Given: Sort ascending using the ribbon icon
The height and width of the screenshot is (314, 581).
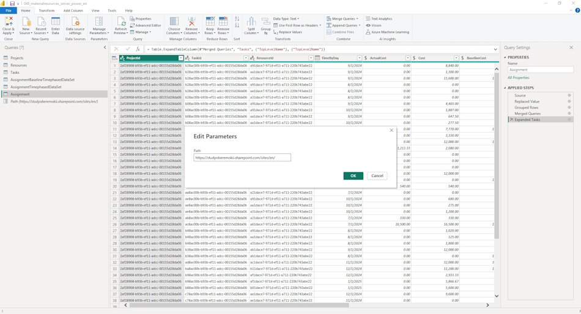Looking at the screenshot, I should (x=237, y=18).
